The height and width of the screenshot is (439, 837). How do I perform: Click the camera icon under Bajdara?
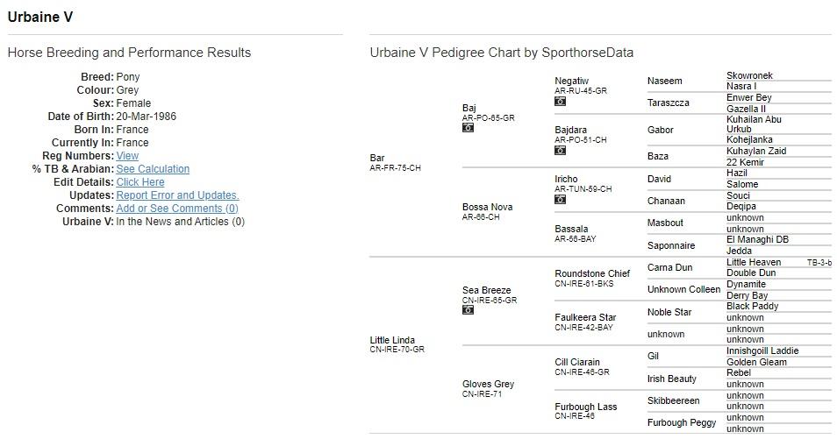[560, 150]
